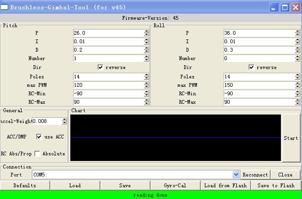Click the Roll Poles spinner arrows
Viewport: 302px width, 199px height.
pos(297,77)
